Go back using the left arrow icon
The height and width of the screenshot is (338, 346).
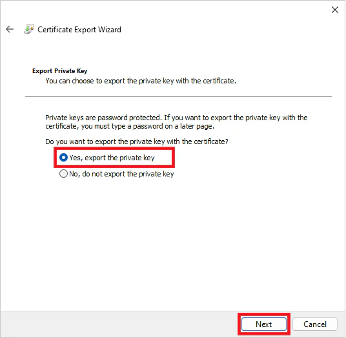coord(10,29)
